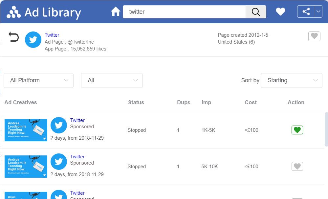The width and height of the screenshot is (328, 199).
Task: Click the magnifier search button
Action: point(256,12)
